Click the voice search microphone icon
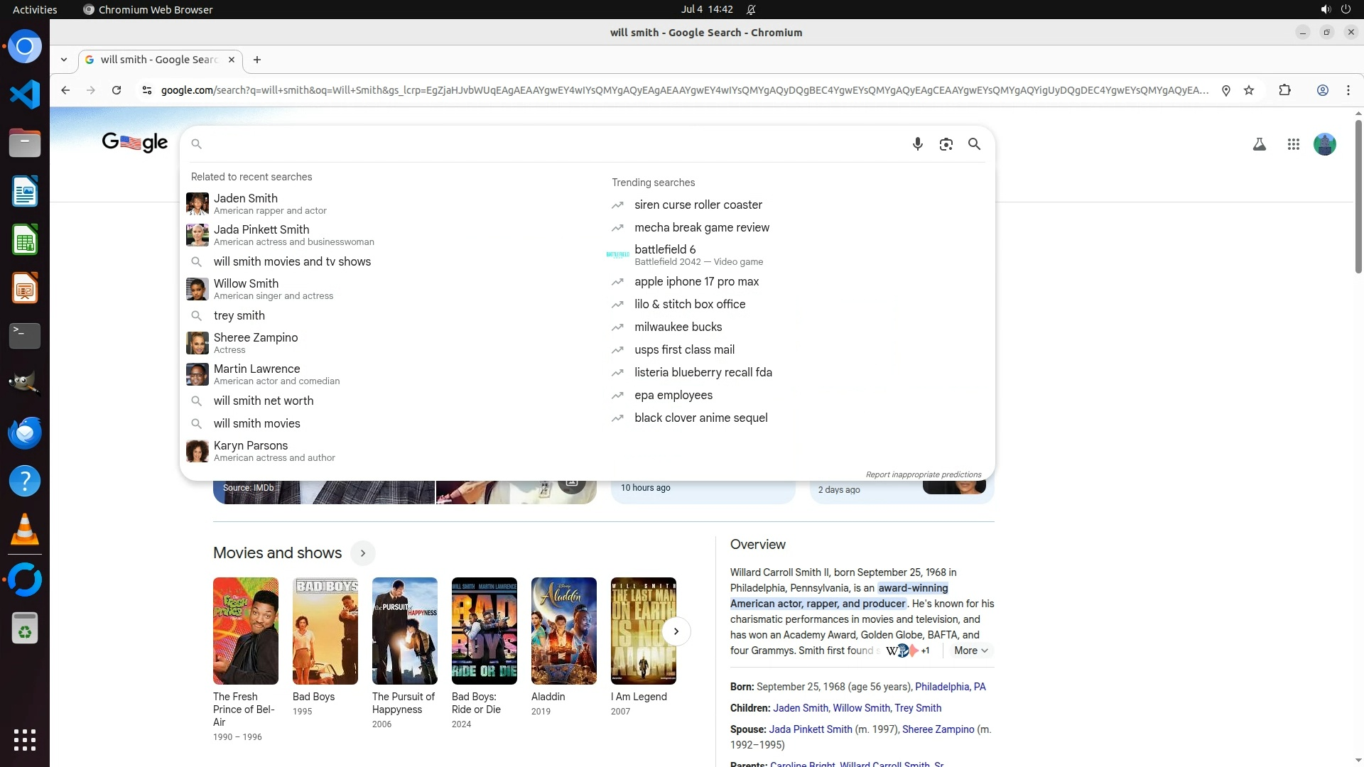Image resolution: width=1364 pixels, height=767 pixels. click(x=917, y=144)
